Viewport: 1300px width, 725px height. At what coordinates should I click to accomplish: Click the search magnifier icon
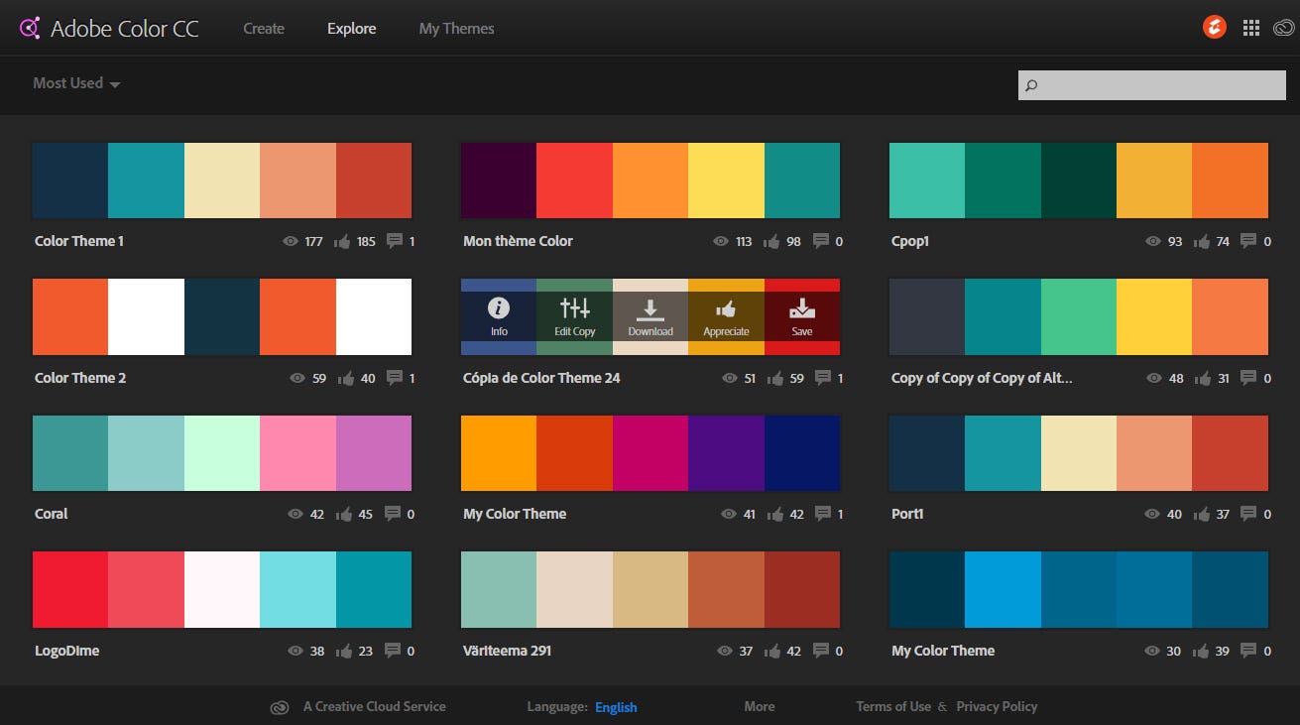pos(1031,85)
